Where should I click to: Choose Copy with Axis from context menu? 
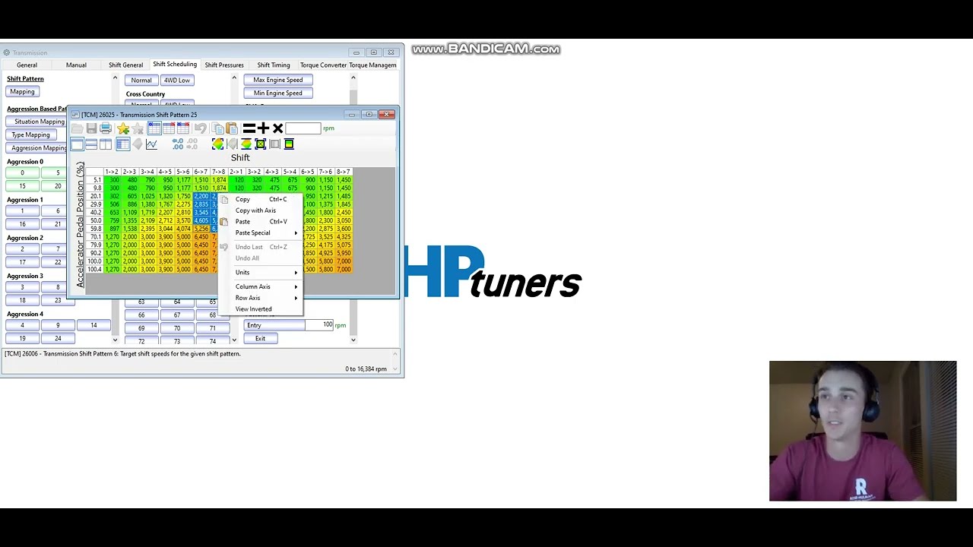point(261,210)
